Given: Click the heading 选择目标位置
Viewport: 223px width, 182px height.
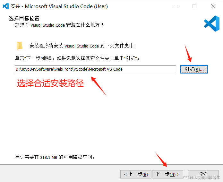Looking at the screenshot, I should click(24, 18).
